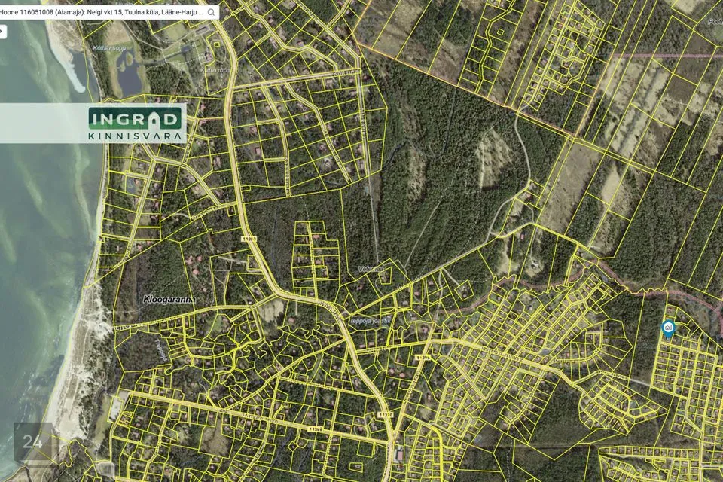Click the 11390 road number marker
This screenshot has height=482, width=723.
(x=385, y=413)
